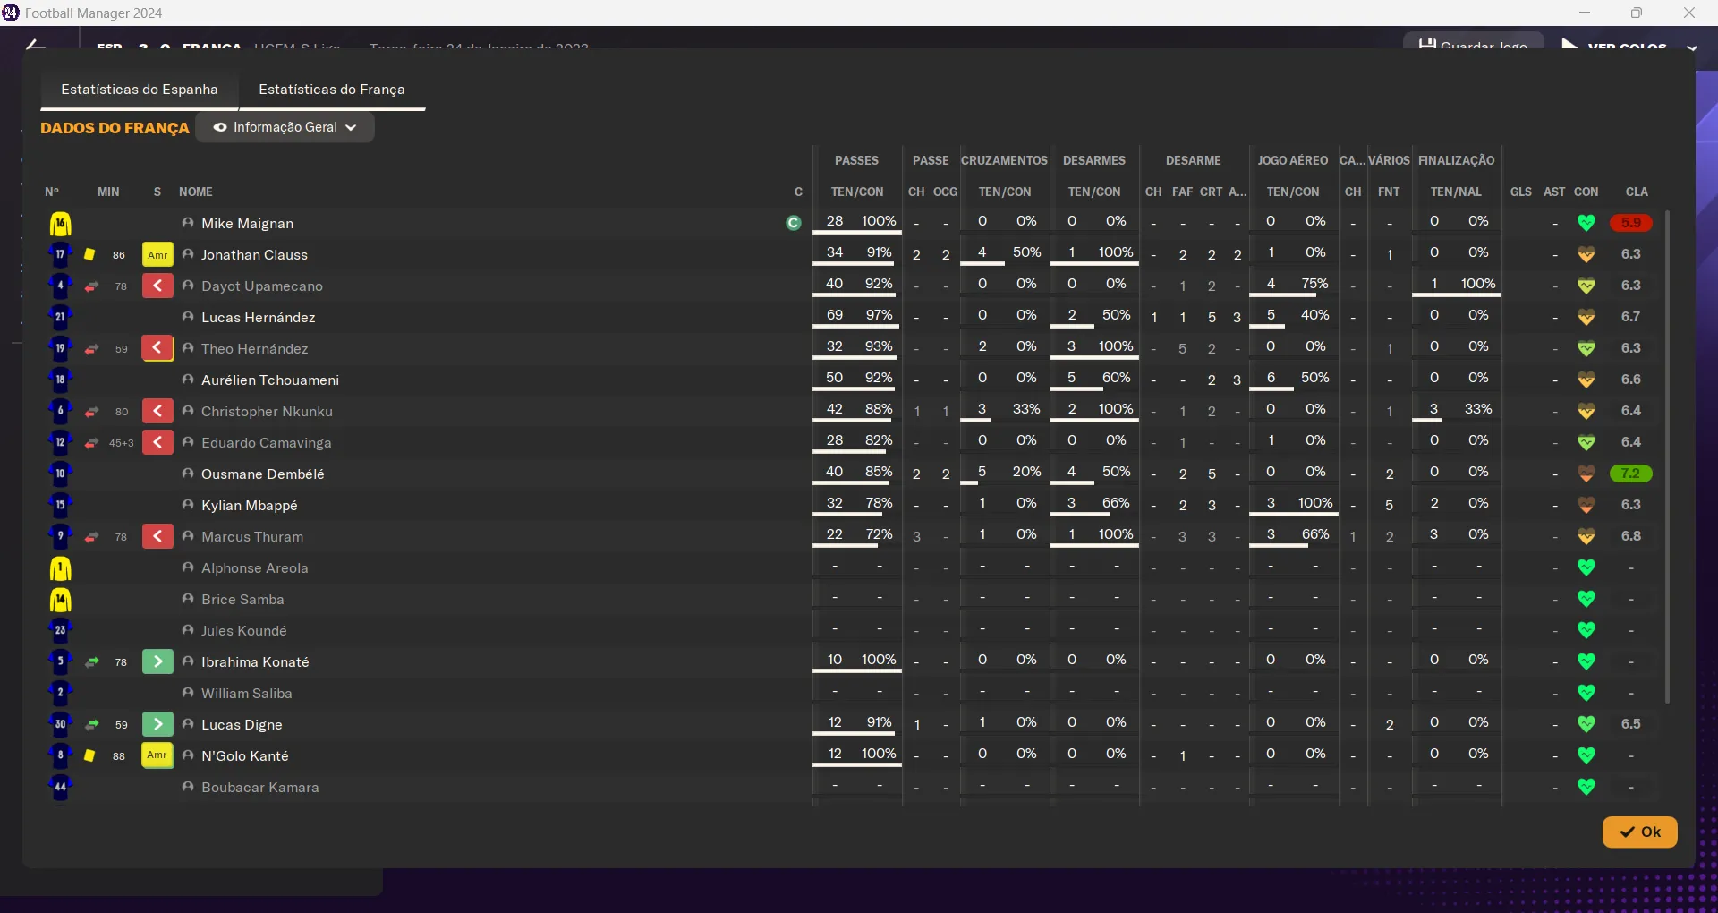Image resolution: width=1718 pixels, height=913 pixels.
Task: Click the yellow card icon beside N'Golo Kanté
Action: coord(89,755)
